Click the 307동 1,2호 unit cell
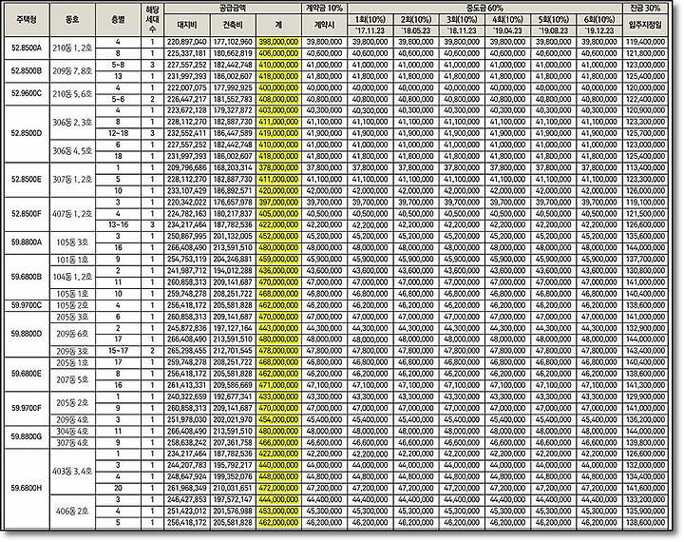Viewport: 684px width, 542px height. [72, 179]
